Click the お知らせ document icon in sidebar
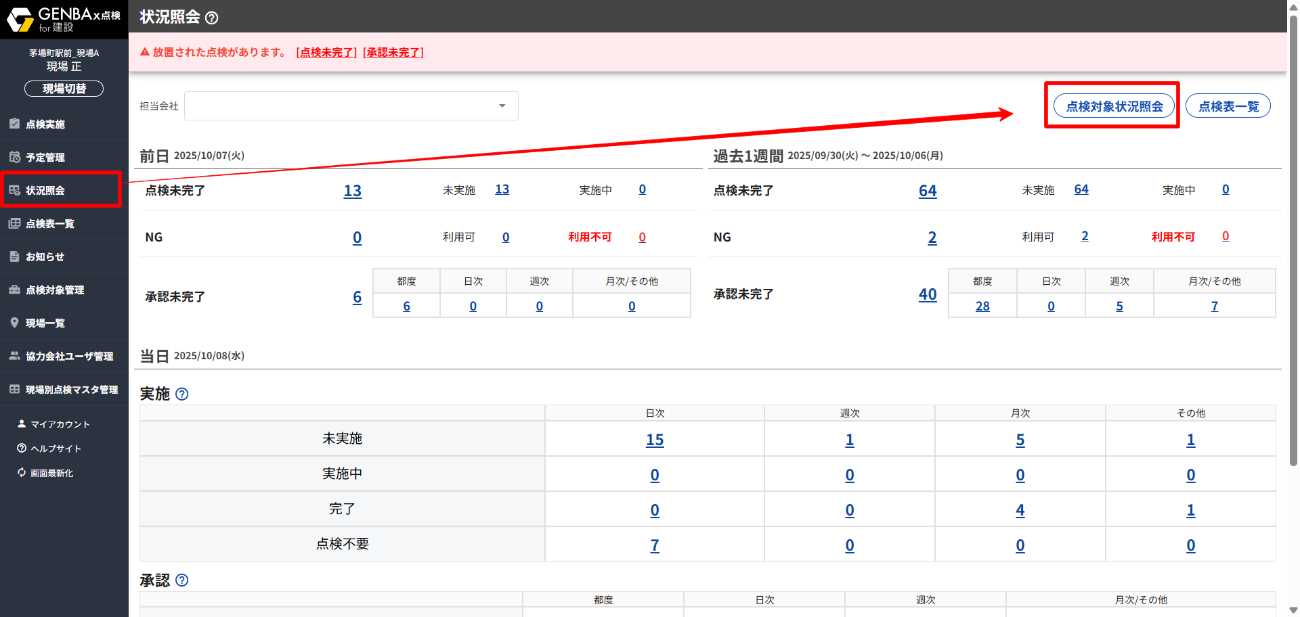Viewport: 1300px width, 617px height. [x=14, y=256]
